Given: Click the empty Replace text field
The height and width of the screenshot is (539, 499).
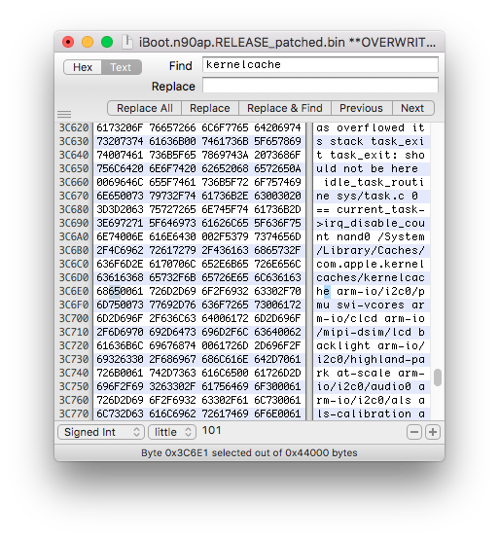Looking at the screenshot, I should point(320,85).
